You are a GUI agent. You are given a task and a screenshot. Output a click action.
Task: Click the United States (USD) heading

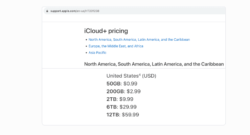131,76
